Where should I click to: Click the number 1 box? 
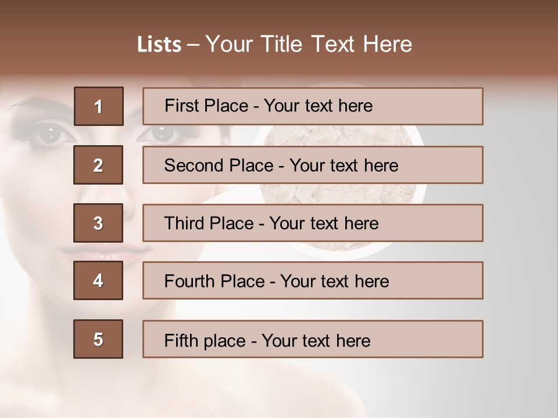(98, 106)
